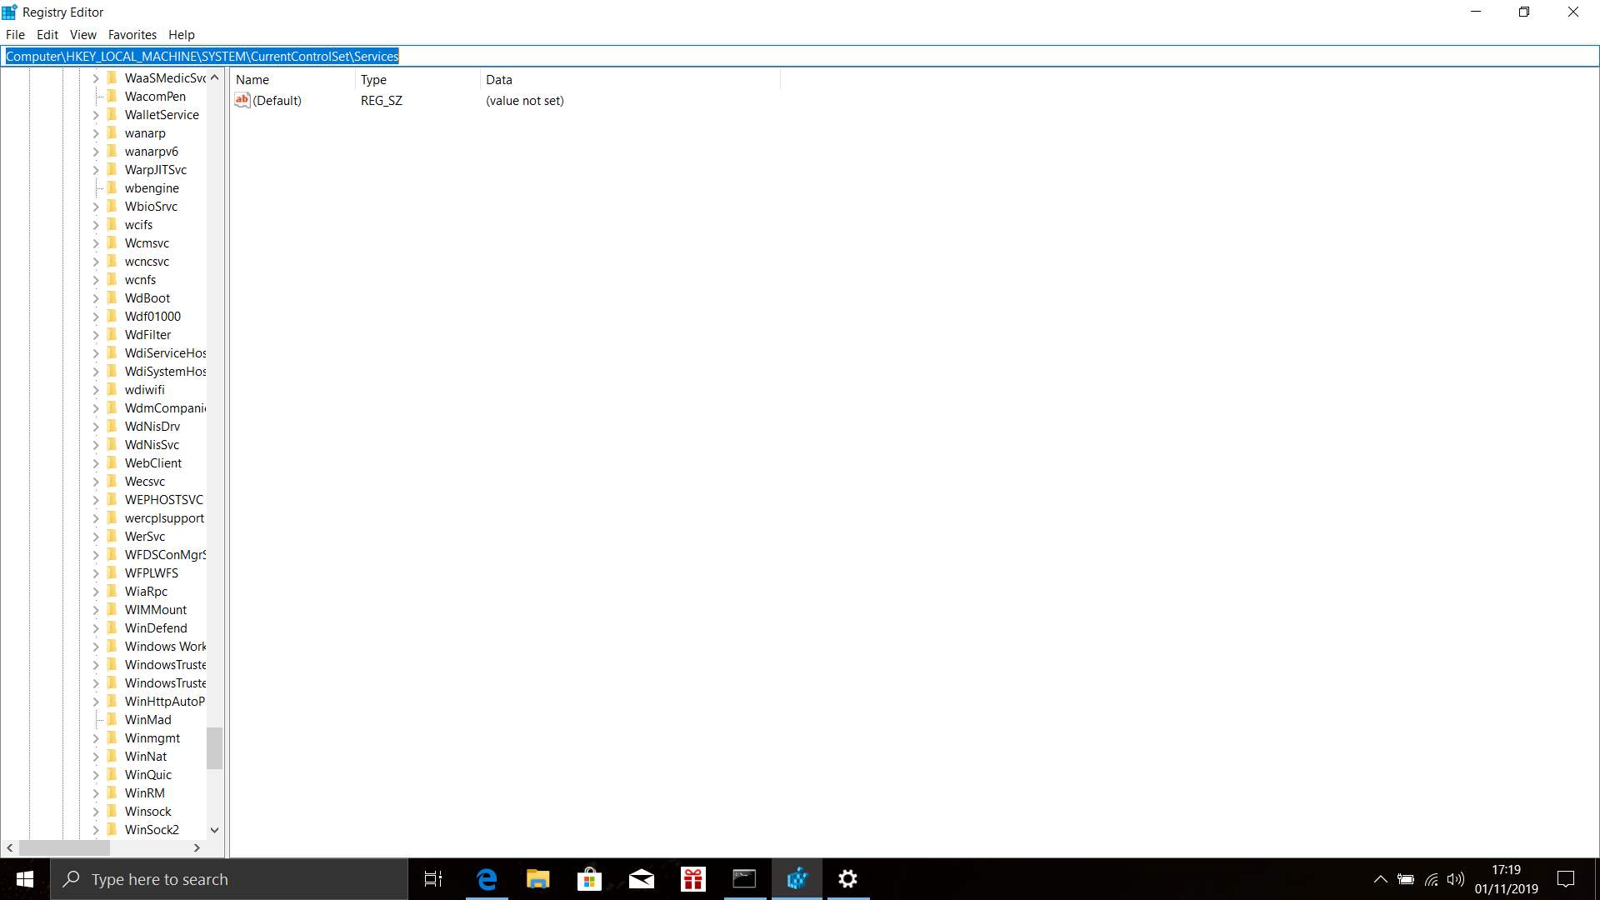This screenshot has width=1600, height=900.
Task: Open the Favorites menu
Action: pyautogui.click(x=132, y=35)
